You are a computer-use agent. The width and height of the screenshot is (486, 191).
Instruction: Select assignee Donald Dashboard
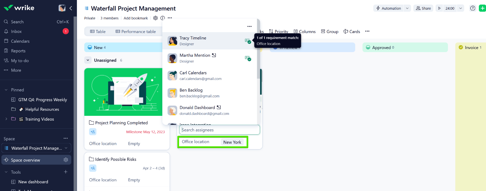coord(210,110)
